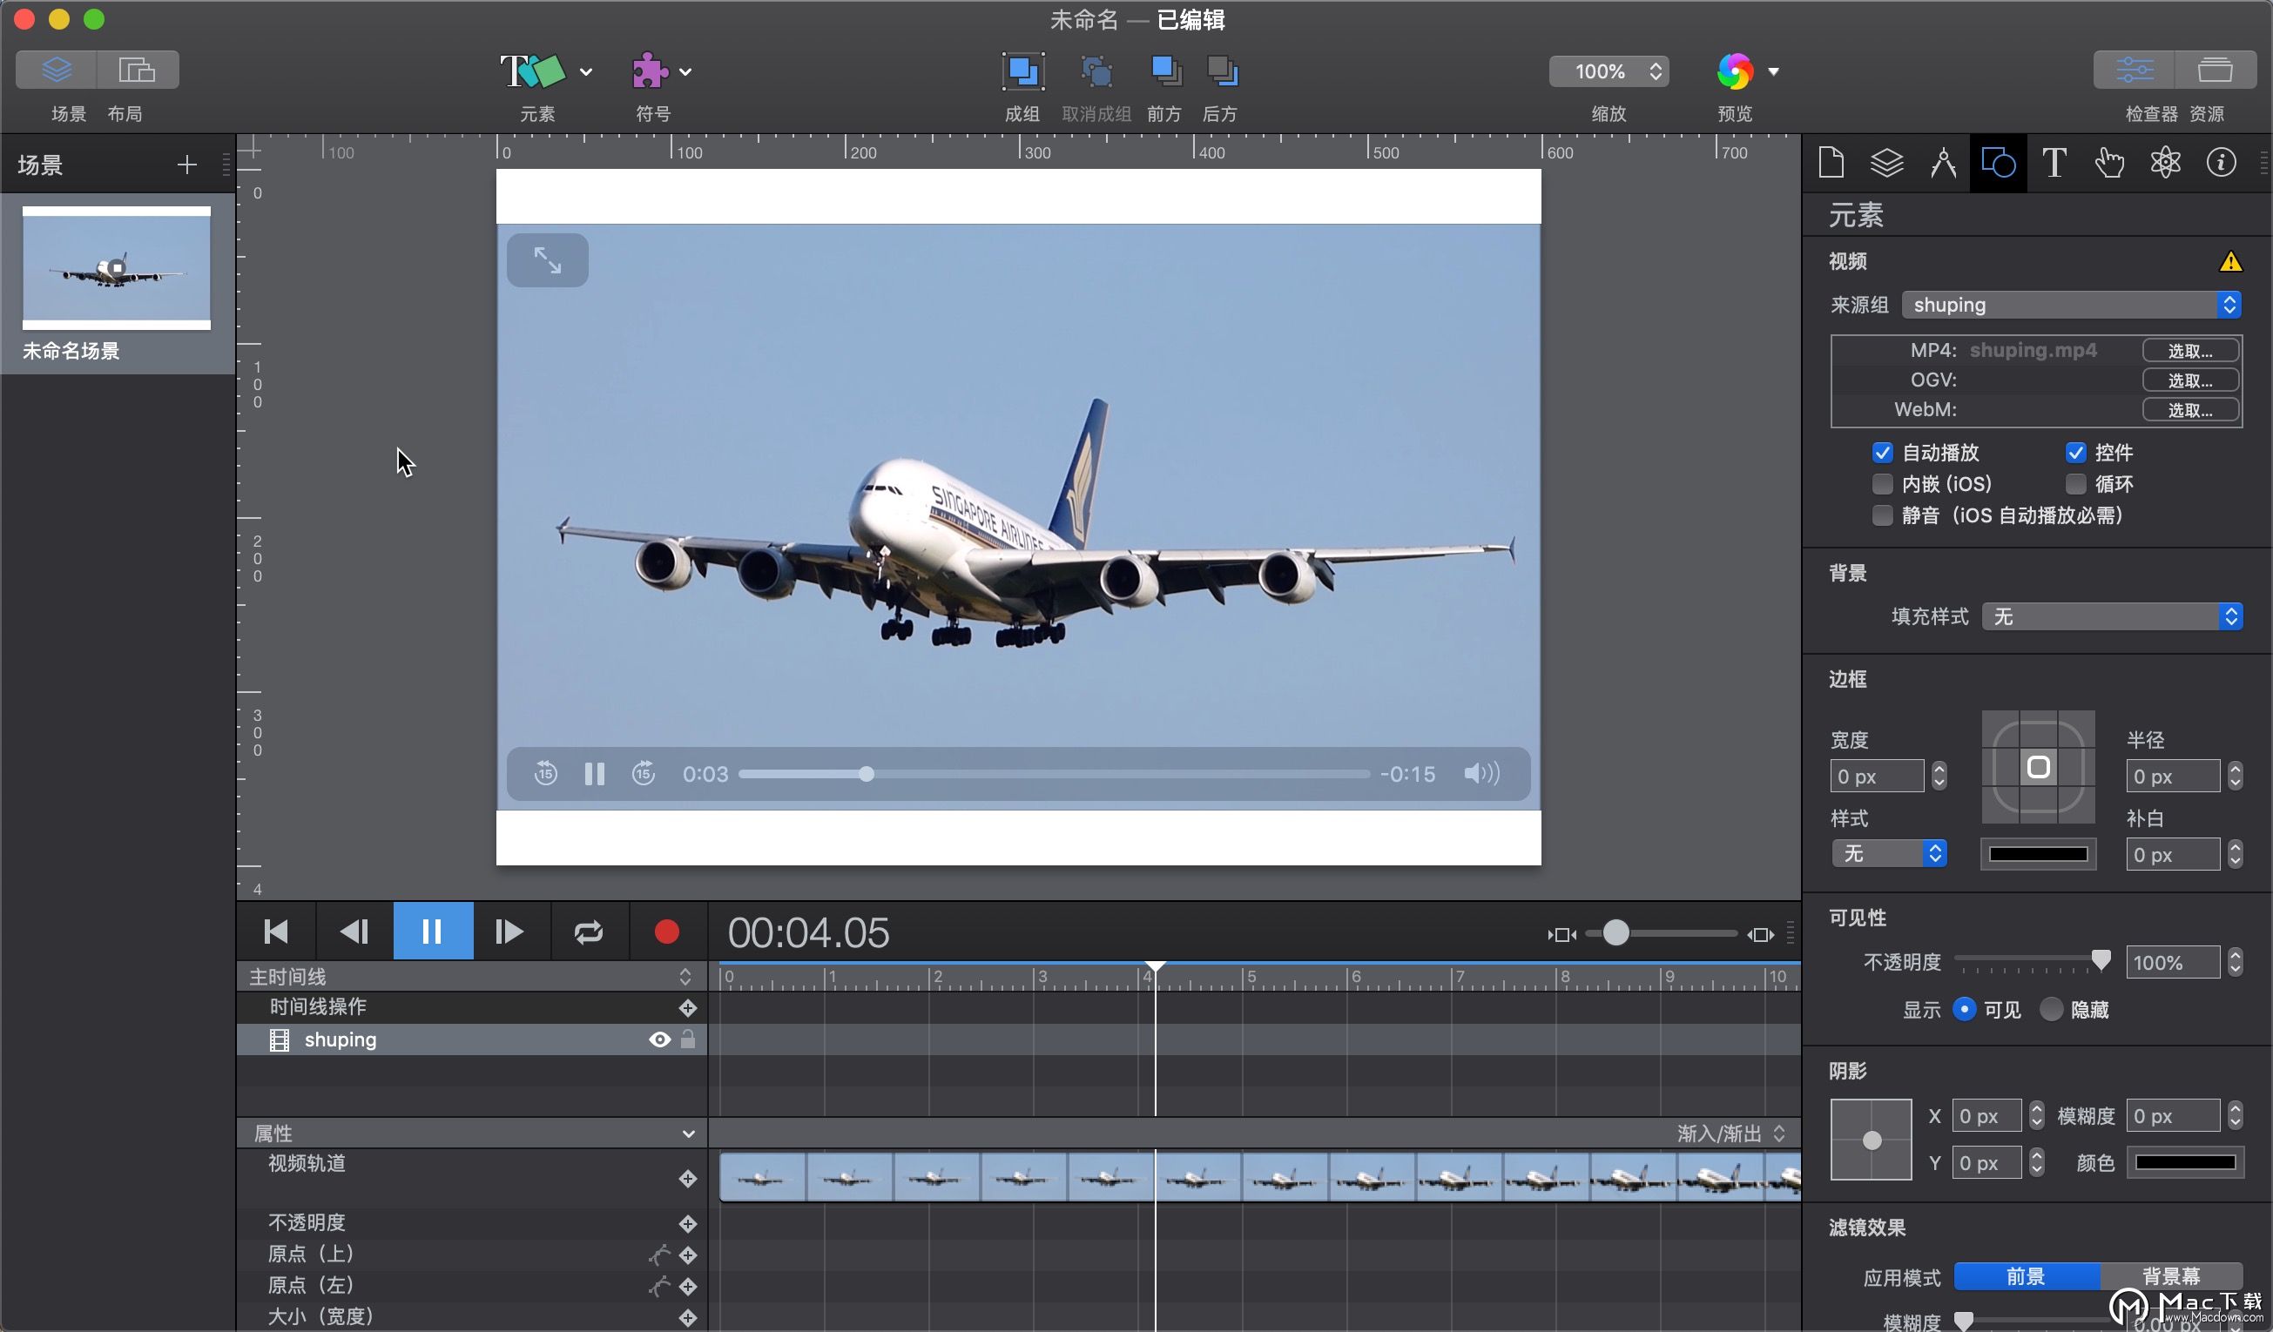Open the Typography inspector tab

(x=2054, y=162)
